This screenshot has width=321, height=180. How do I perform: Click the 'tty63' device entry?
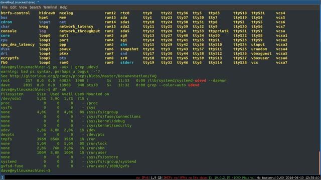[x=214, y=13]
